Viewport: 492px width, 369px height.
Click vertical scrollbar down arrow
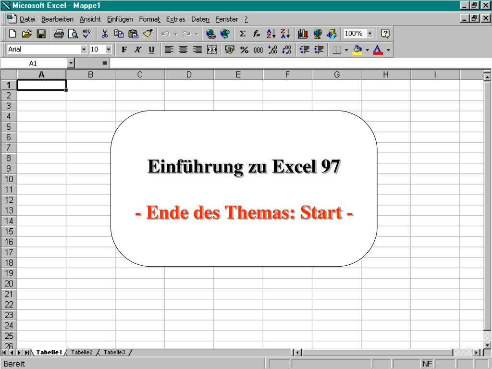[487, 345]
